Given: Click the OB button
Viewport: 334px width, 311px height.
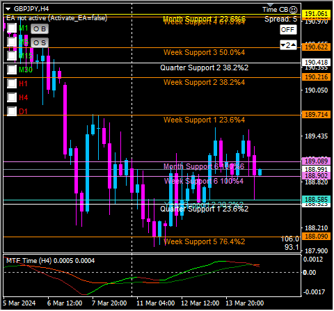Looking at the screenshot, I should (40, 29).
